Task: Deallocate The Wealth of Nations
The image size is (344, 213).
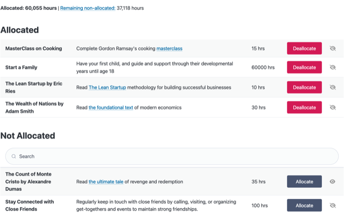Action: [304, 107]
